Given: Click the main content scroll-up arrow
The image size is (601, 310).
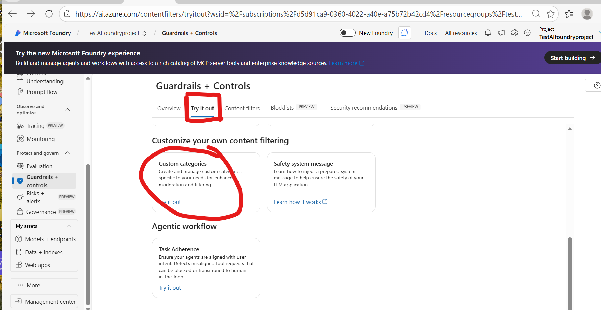Looking at the screenshot, I should click(x=570, y=129).
